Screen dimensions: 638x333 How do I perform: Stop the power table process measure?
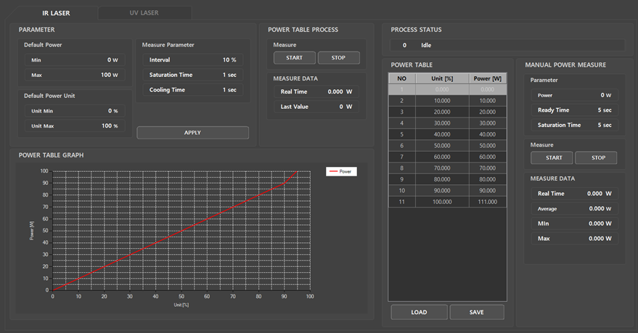click(338, 58)
